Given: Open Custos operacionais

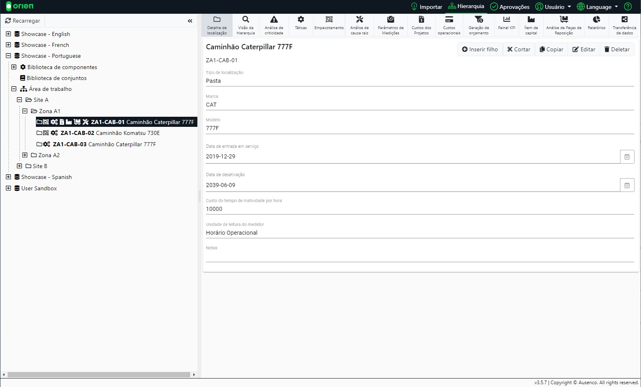Looking at the screenshot, I should [x=449, y=25].
